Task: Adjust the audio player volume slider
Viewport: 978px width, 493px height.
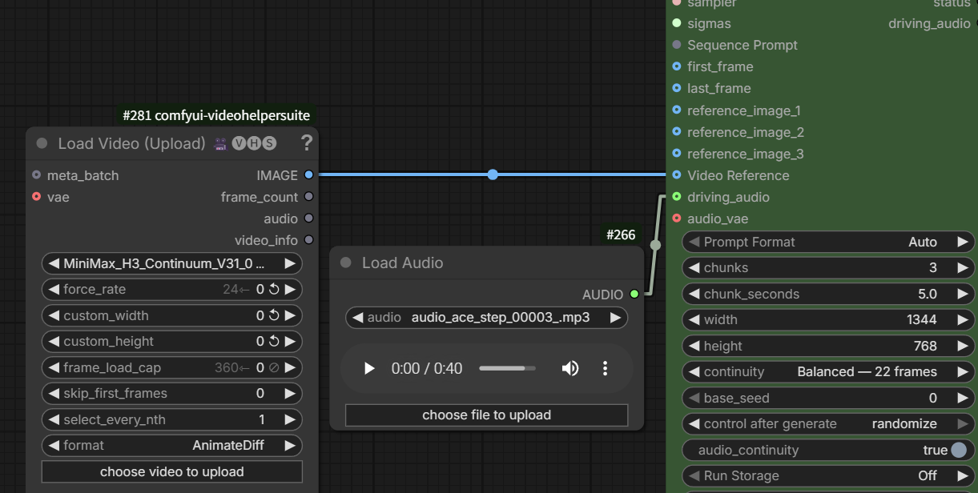Action: point(507,368)
